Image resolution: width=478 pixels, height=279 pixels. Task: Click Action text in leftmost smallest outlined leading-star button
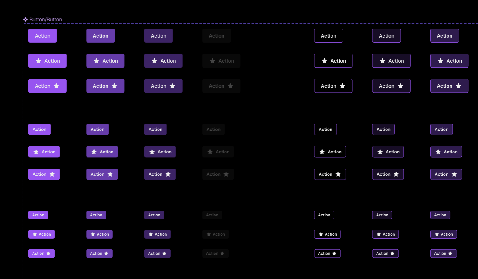331,234
